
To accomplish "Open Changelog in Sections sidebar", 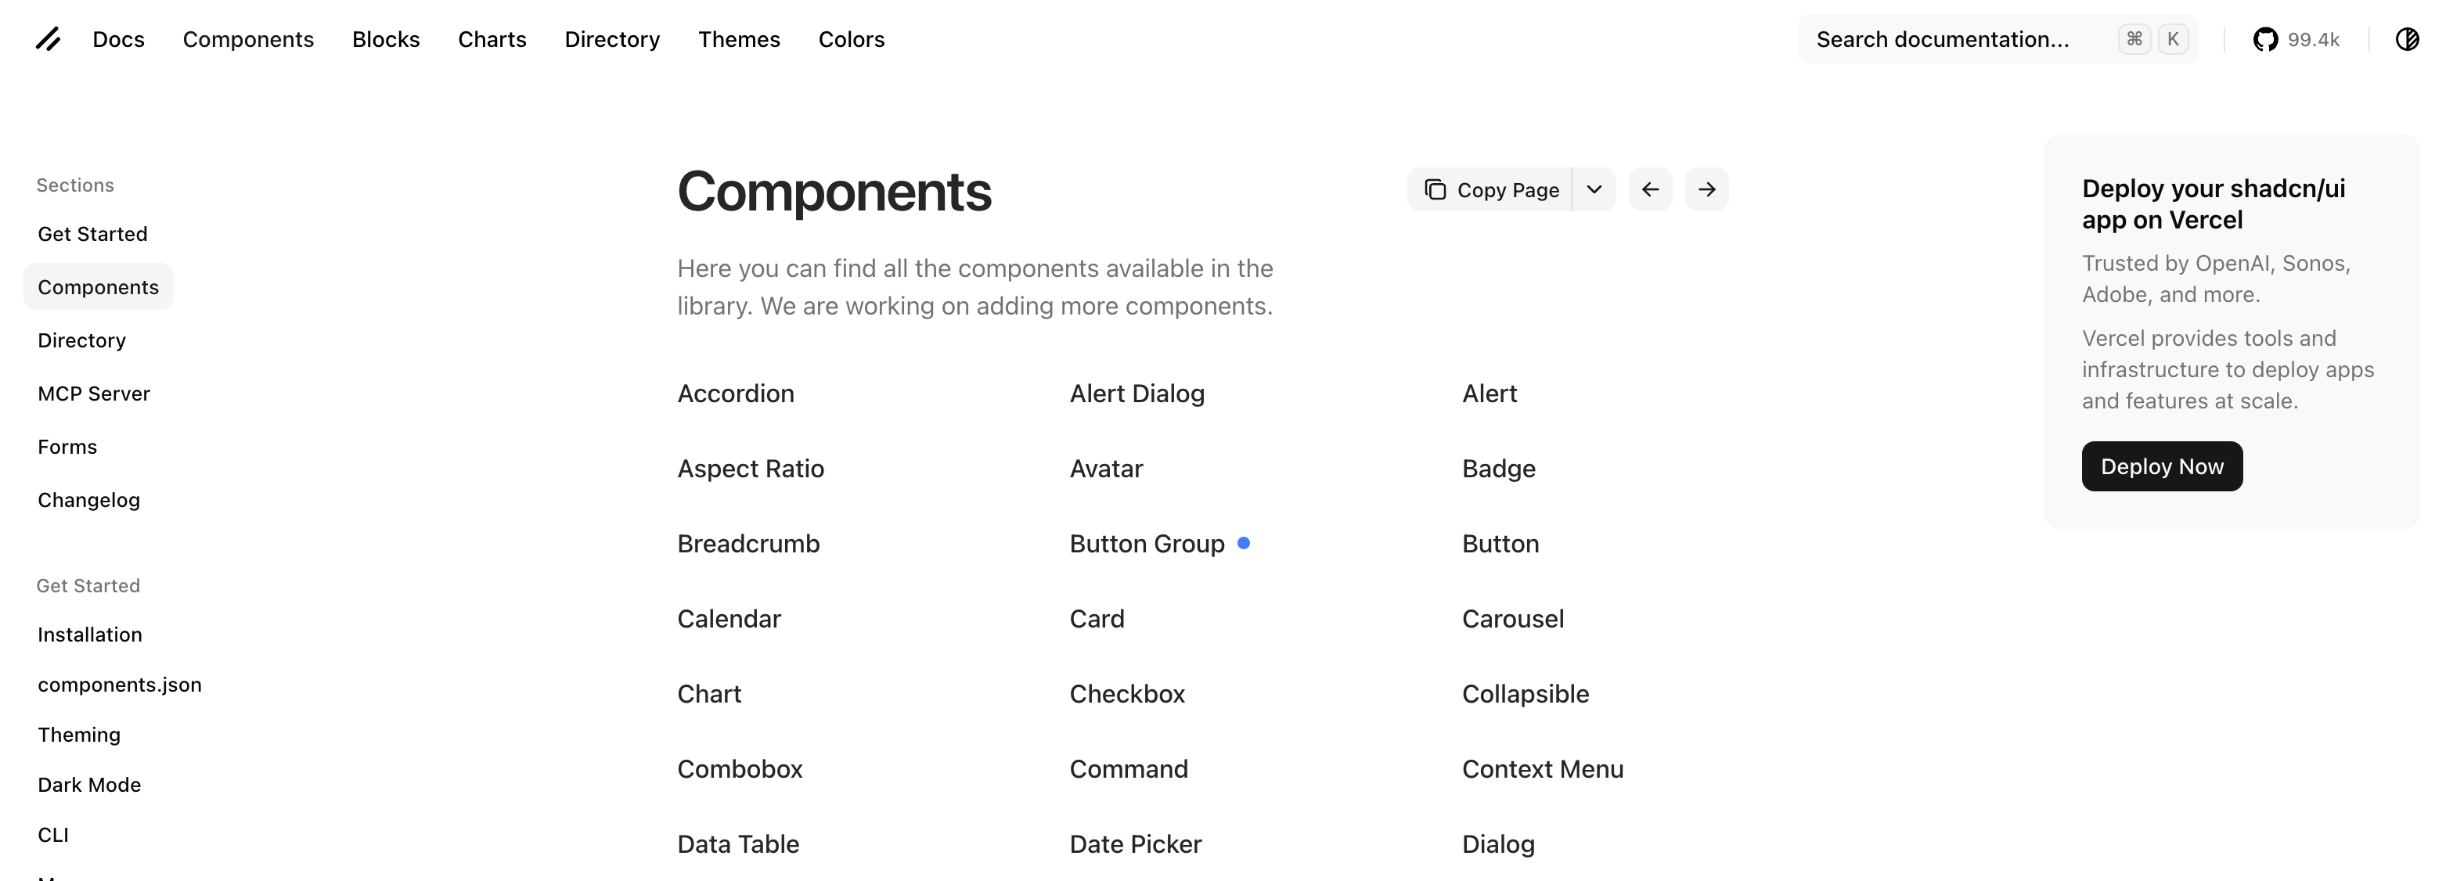I will [89, 499].
